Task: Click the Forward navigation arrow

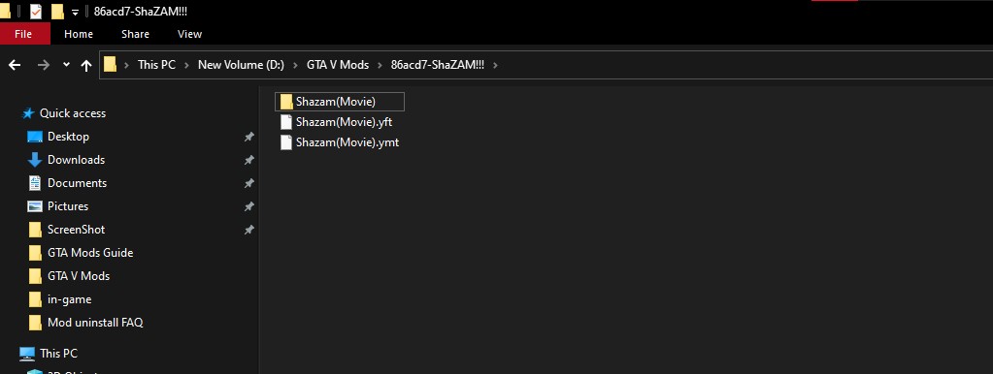Action: 43,65
